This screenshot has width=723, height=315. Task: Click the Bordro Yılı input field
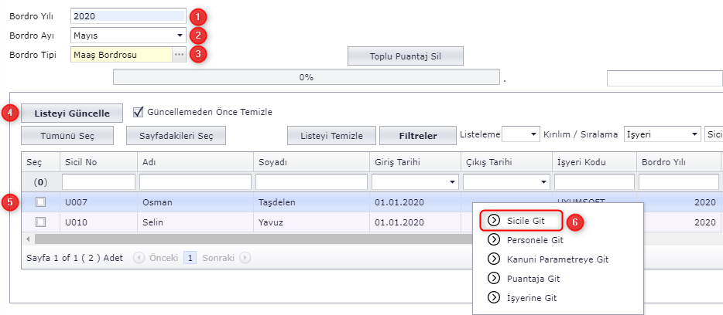[x=128, y=15]
